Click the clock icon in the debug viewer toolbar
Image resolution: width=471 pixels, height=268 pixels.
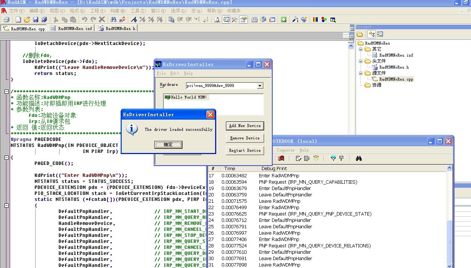pyautogui.click(x=316, y=158)
